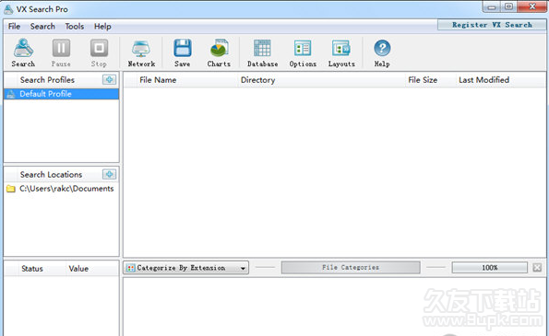Open the Layouts tool
549x336 pixels.
[x=341, y=52]
